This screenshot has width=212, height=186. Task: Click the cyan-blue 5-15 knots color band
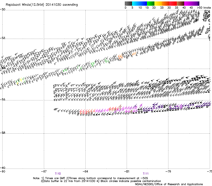pyautogui.click(x=140, y=3)
